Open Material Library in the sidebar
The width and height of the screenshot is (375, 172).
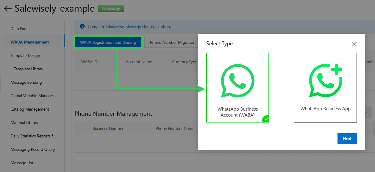[x=24, y=123]
